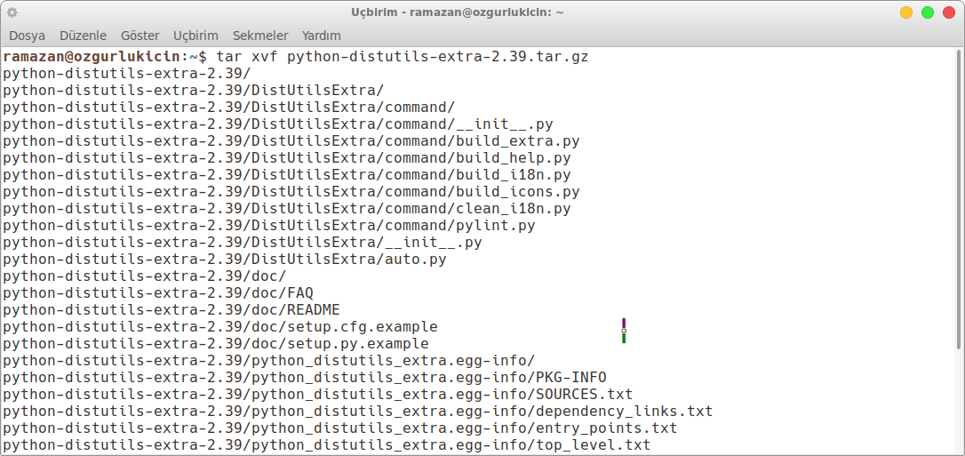Open the Uçbirim menu
965x456 pixels.
(195, 36)
